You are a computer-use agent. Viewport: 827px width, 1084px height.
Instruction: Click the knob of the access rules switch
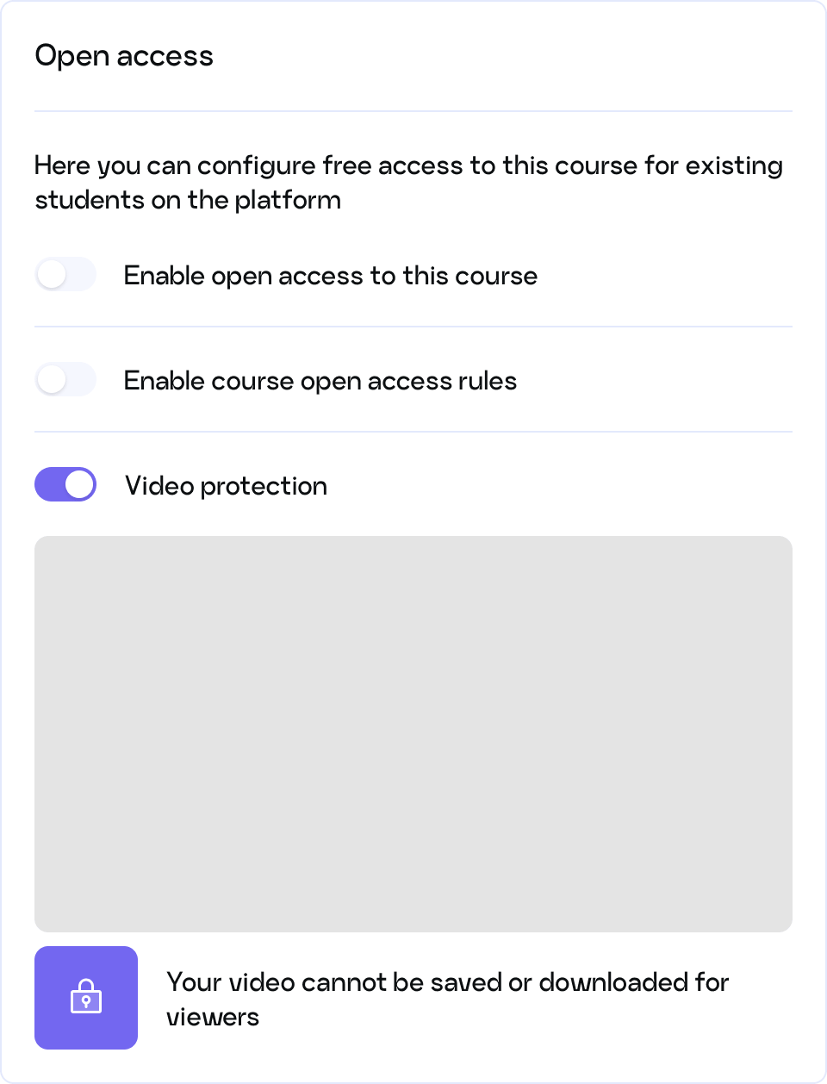pyautogui.click(x=53, y=380)
